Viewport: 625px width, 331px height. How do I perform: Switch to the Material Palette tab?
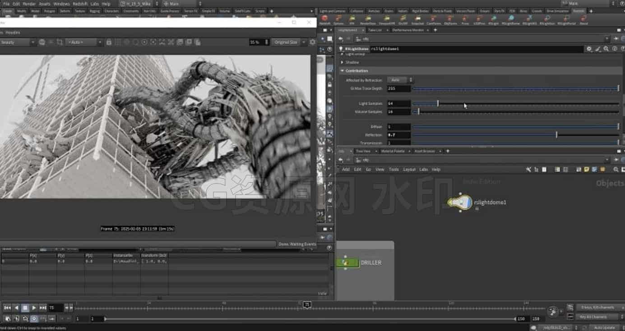pos(393,151)
